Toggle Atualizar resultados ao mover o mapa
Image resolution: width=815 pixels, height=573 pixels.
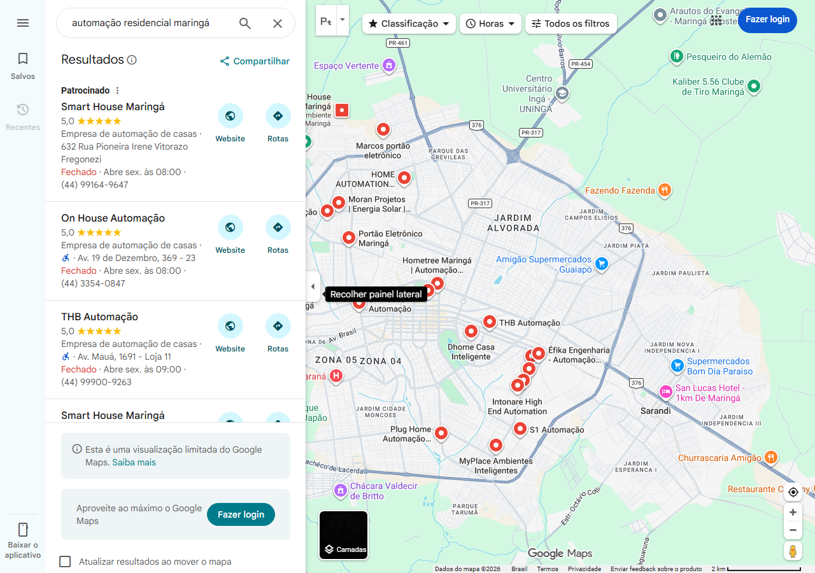(65, 562)
